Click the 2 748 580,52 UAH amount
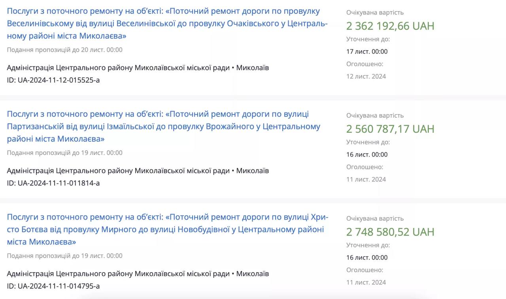The image size is (506, 299). pos(390,232)
